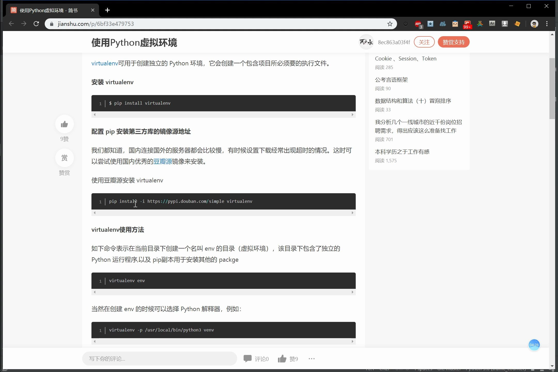This screenshot has width=558, height=372.
Task: Follow the author via 关注 button
Action: pos(424,42)
